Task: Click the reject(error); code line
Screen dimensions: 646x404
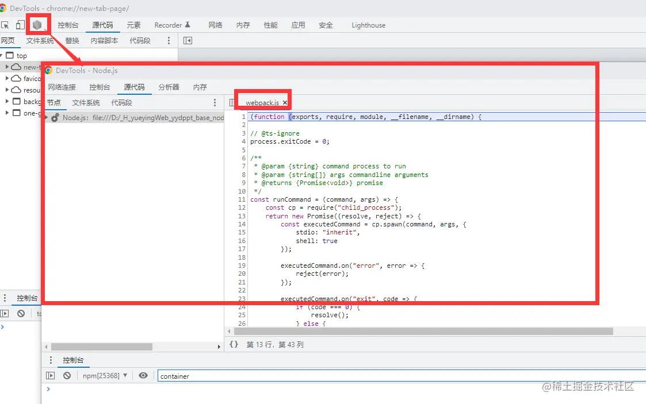Action: [322, 274]
